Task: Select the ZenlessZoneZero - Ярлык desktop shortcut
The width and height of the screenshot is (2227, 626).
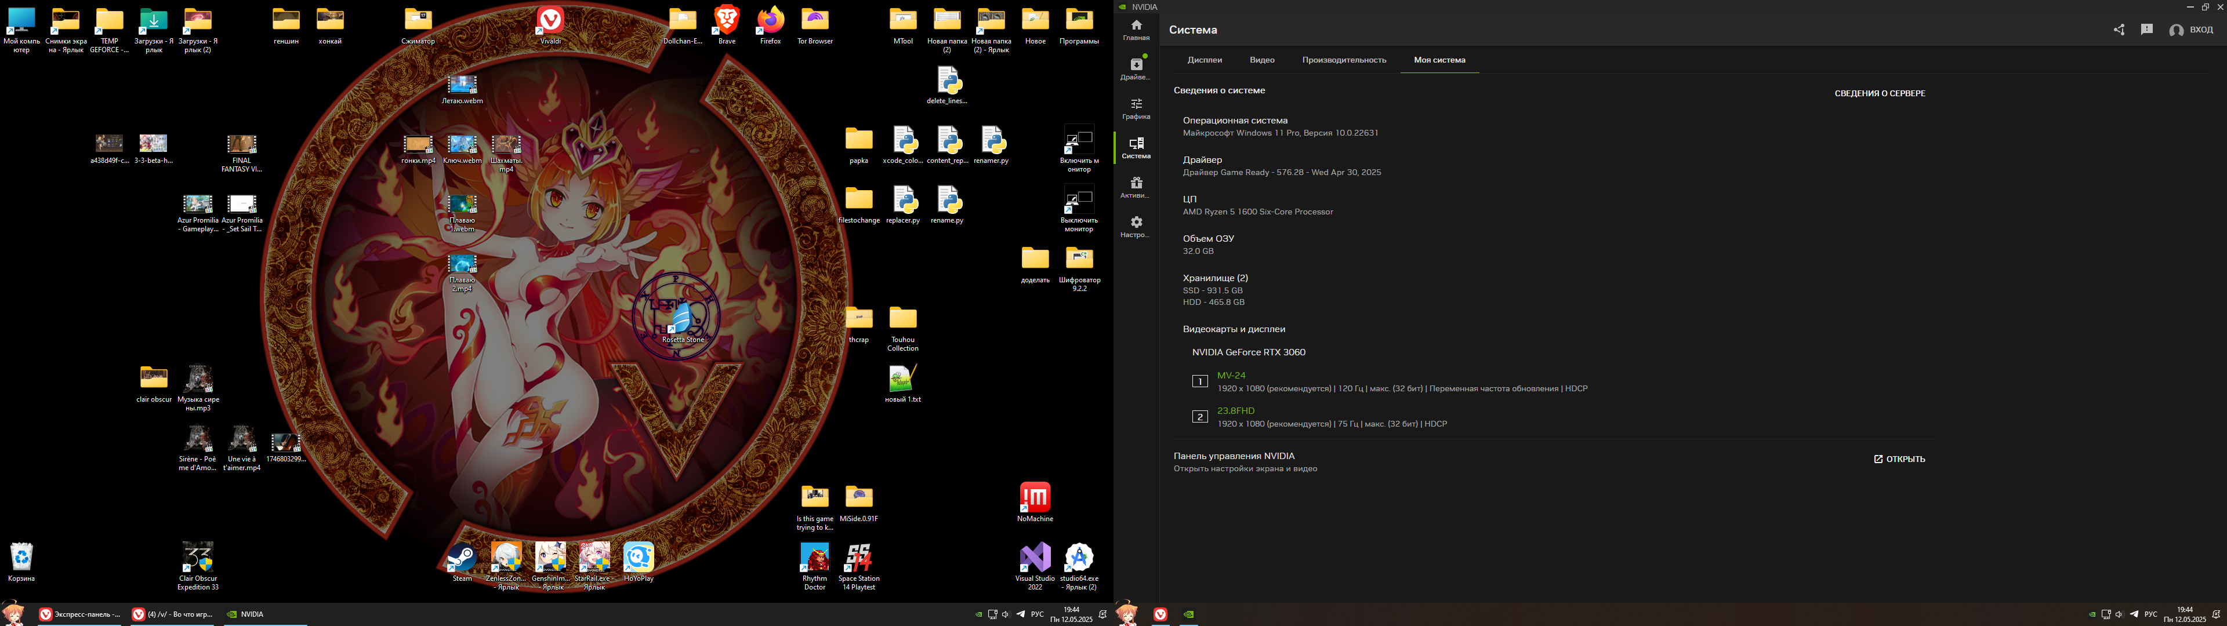Action: coord(506,566)
